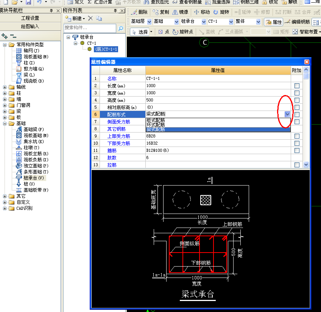Click 汇总计算 (summary calculation)
This screenshot has height=312, width=321.
pos(100,2)
